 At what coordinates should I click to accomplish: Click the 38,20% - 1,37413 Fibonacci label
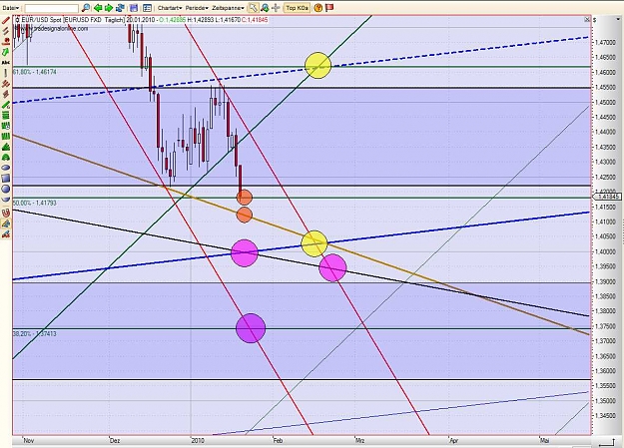[x=35, y=334]
